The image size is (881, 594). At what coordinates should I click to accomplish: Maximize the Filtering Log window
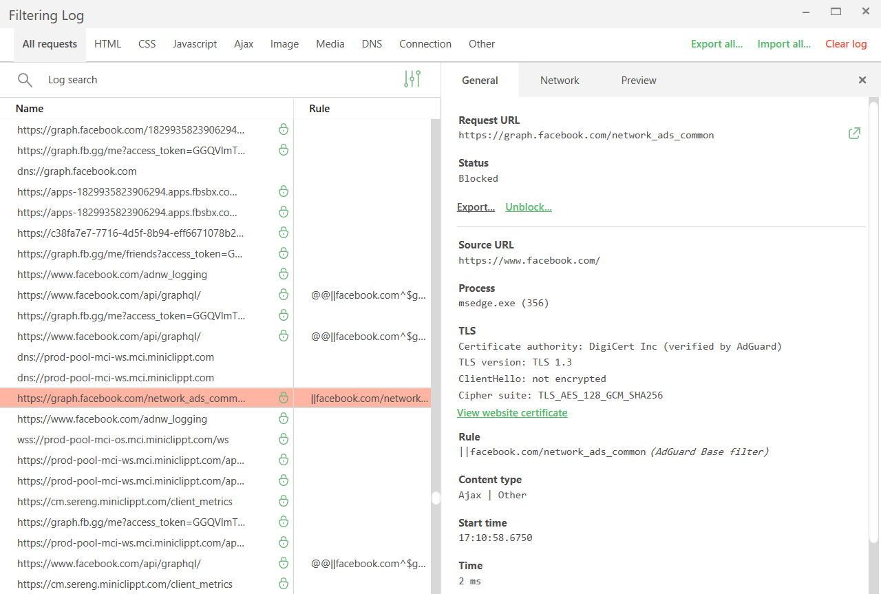tap(836, 12)
